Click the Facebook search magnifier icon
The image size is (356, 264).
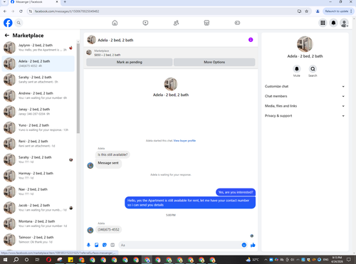tap(19, 23)
